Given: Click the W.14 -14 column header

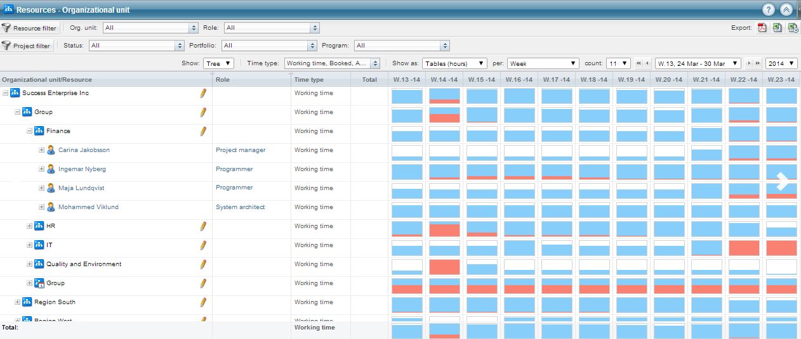Looking at the screenshot, I should [444, 80].
